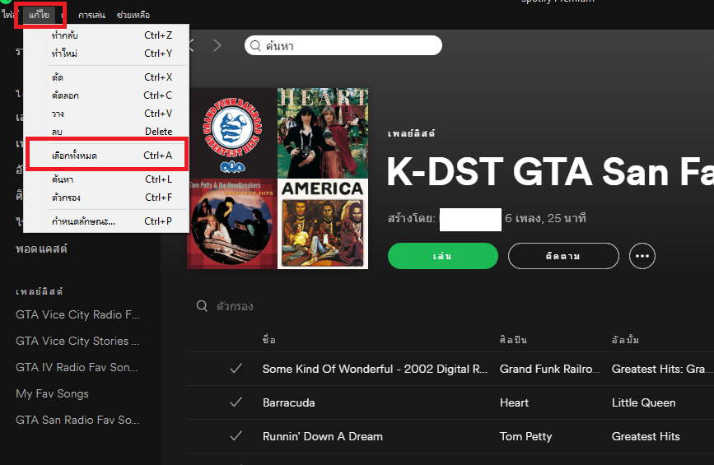Click the ติดตาม follow button
Image resolution: width=714 pixels, height=465 pixels.
pyautogui.click(x=563, y=256)
